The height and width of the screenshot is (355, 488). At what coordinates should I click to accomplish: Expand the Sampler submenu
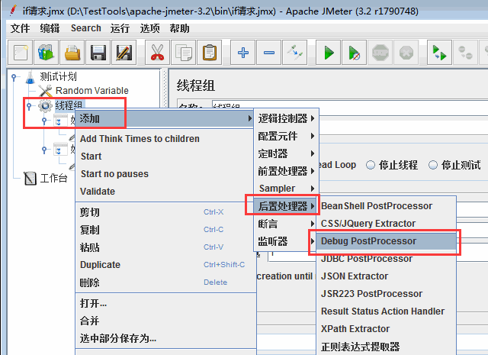287,189
